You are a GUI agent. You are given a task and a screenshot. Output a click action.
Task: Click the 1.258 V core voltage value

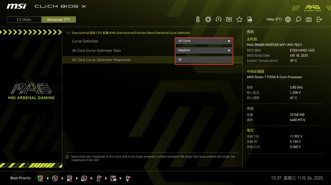point(295,93)
